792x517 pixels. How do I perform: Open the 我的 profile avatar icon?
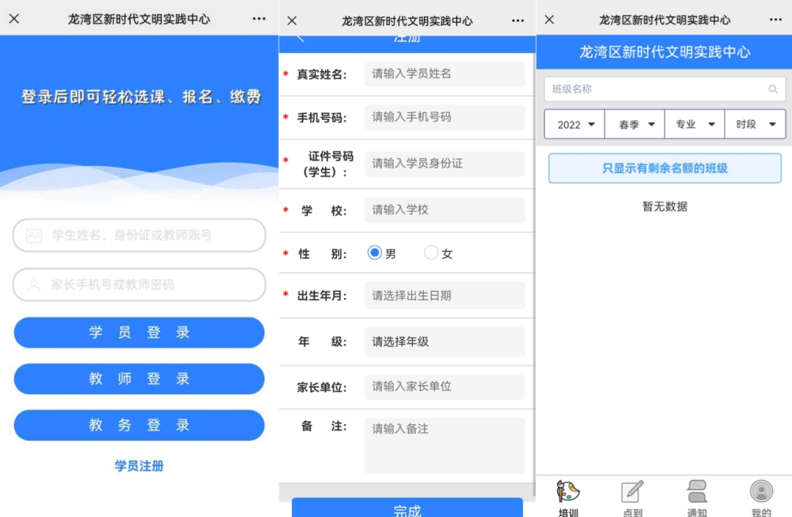pos(761,491)
